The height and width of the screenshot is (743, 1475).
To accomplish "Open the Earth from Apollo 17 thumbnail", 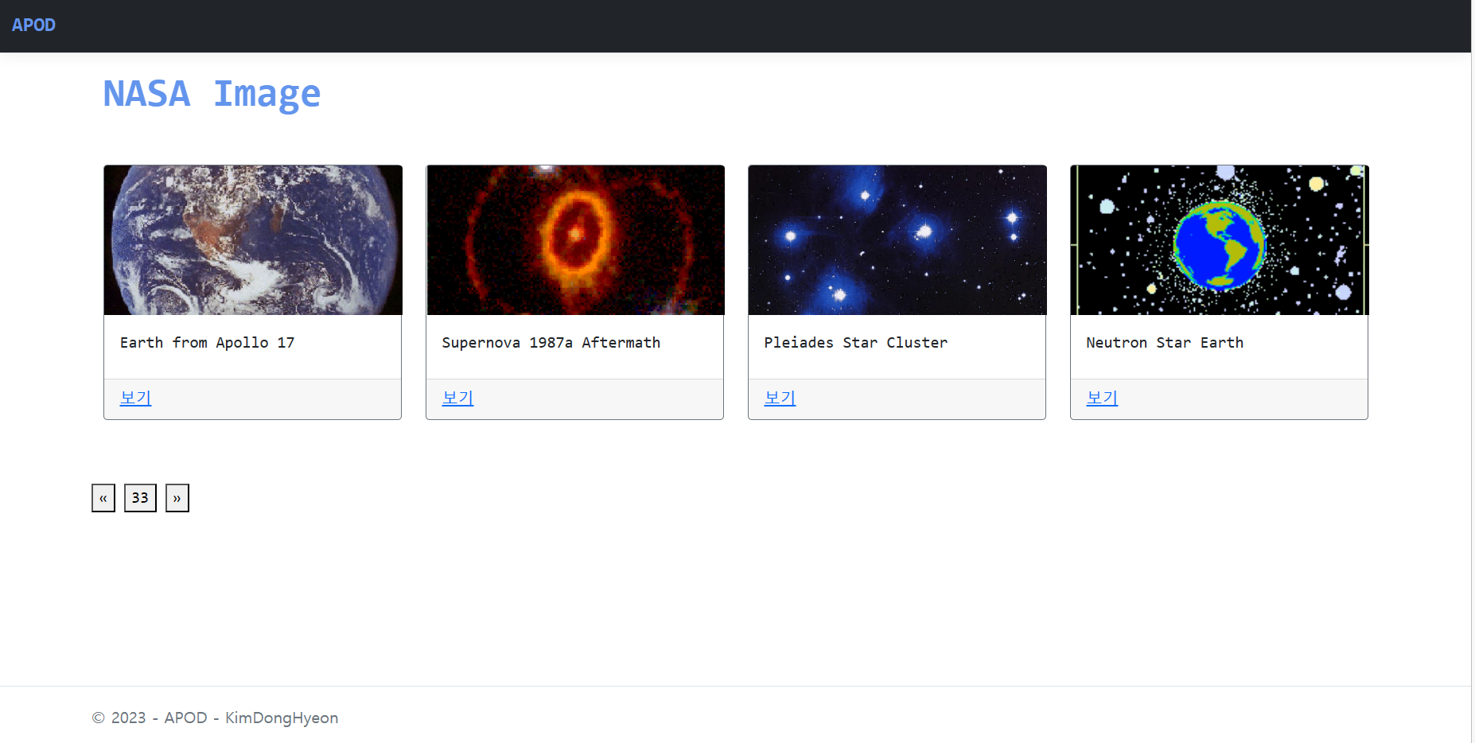I will point(253,240).
